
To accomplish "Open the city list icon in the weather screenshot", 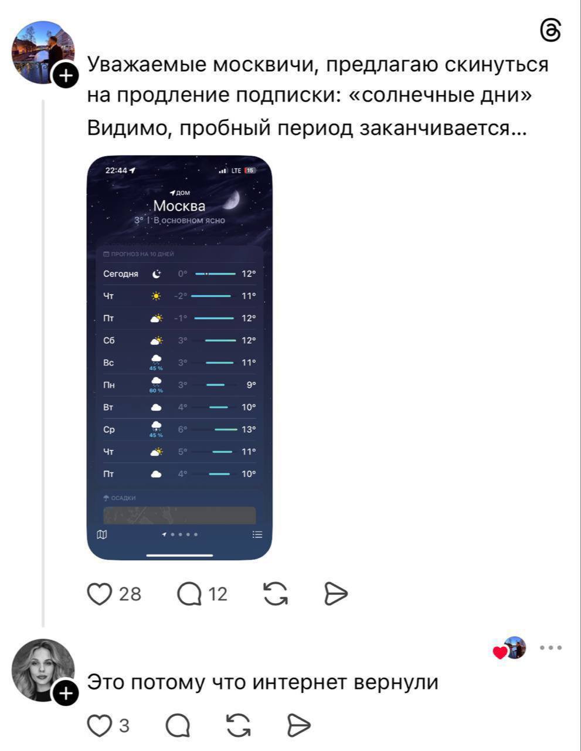I will click(x=257, y=535).
